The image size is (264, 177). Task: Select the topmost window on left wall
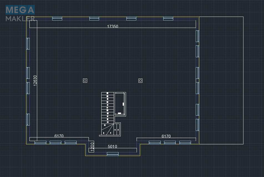(28, 44)
